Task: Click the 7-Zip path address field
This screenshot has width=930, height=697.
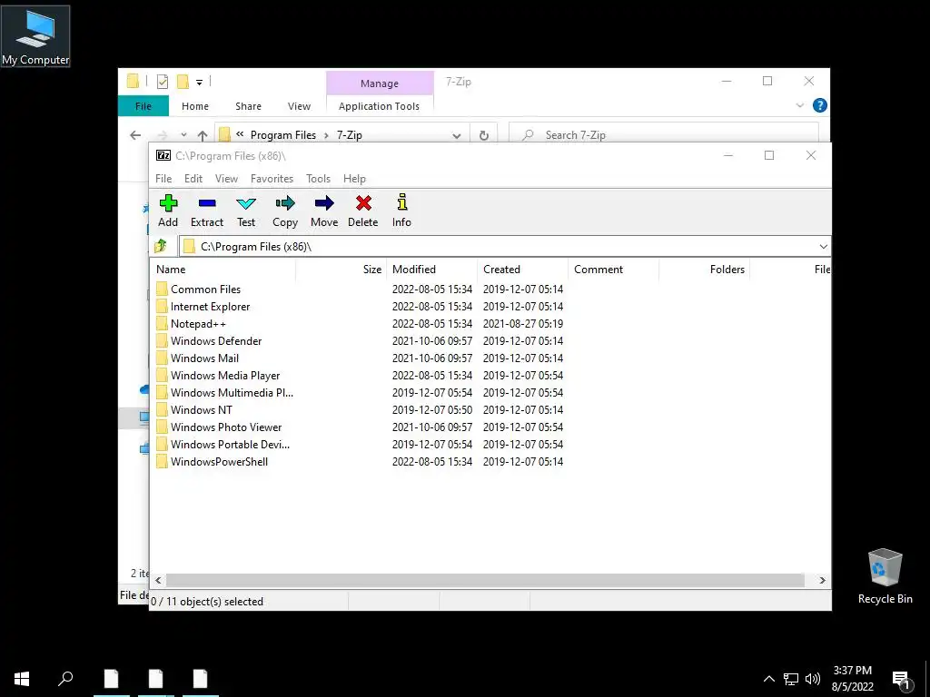Action: click(x=504, y=247)
